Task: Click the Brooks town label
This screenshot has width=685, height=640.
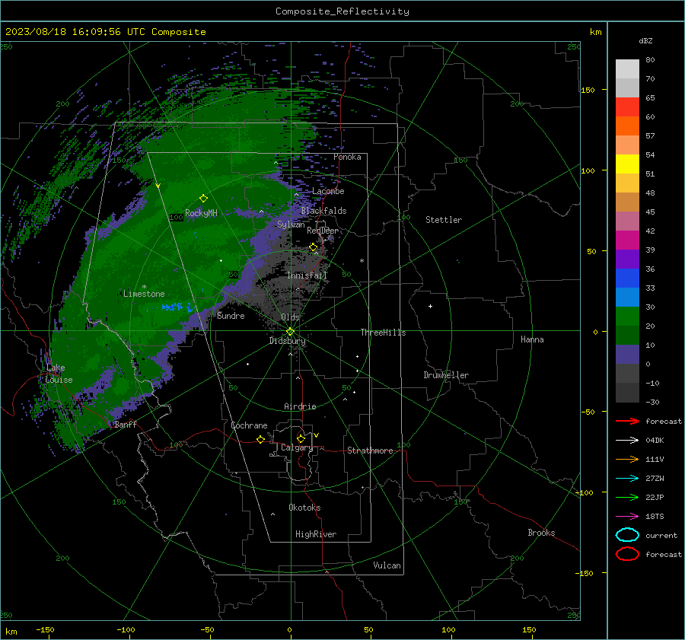Action: click(541, 533)
